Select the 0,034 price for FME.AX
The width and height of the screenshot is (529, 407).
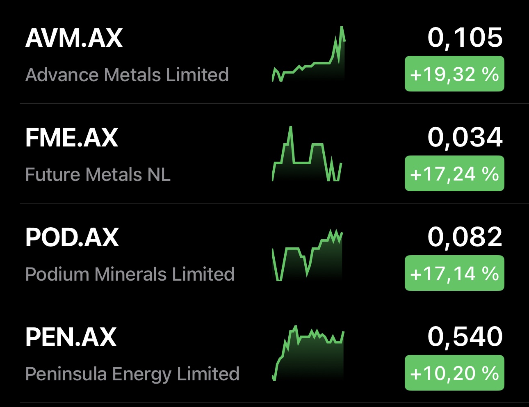(x=465, y=137)
